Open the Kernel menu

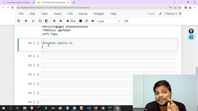click(x=83, y=14)
